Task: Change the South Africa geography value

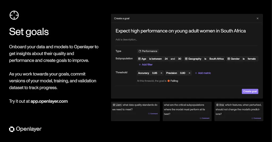Action: [x=216, y=59]
